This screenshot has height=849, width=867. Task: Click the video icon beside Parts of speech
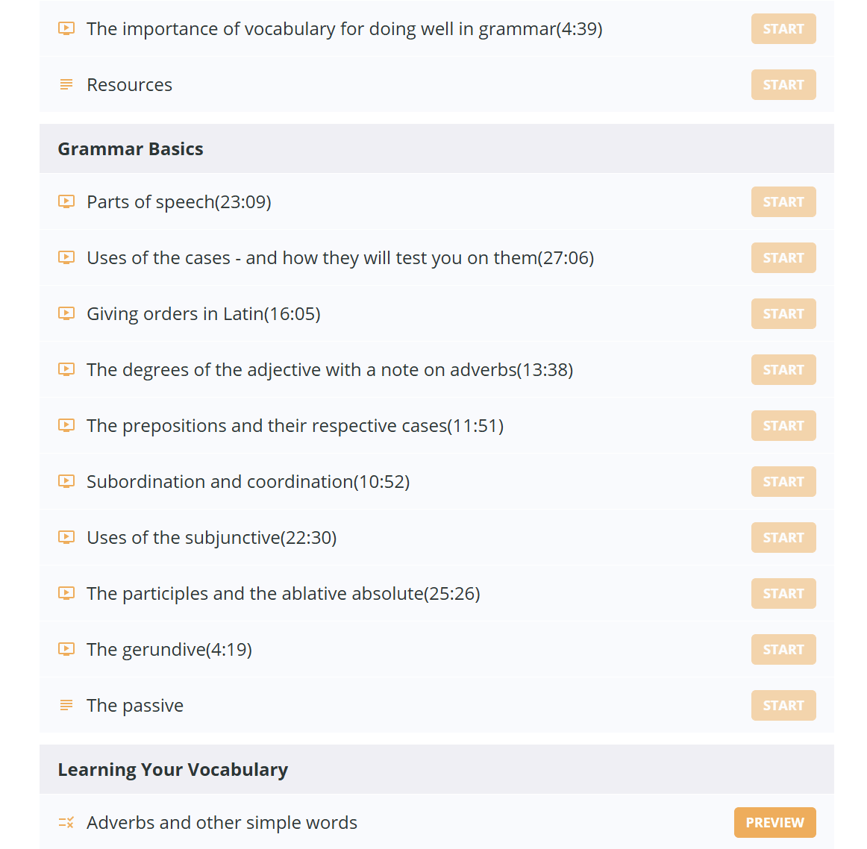(66, 201)
